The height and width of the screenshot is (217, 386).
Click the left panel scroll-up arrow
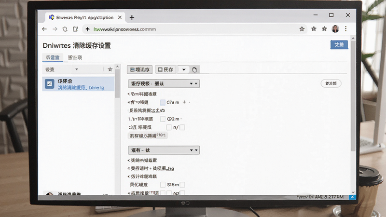(x=117, y=67)
